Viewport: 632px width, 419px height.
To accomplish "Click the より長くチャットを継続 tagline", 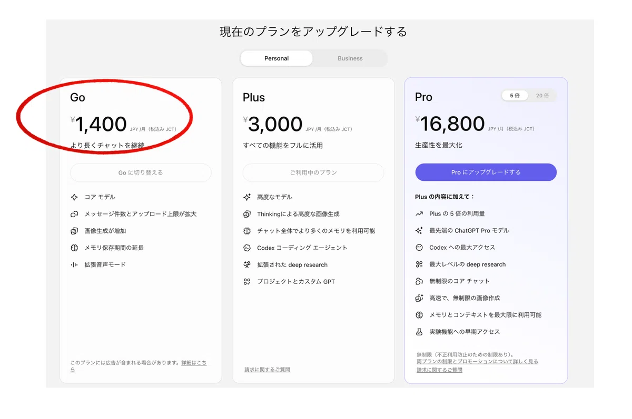I will click(107, 145).
